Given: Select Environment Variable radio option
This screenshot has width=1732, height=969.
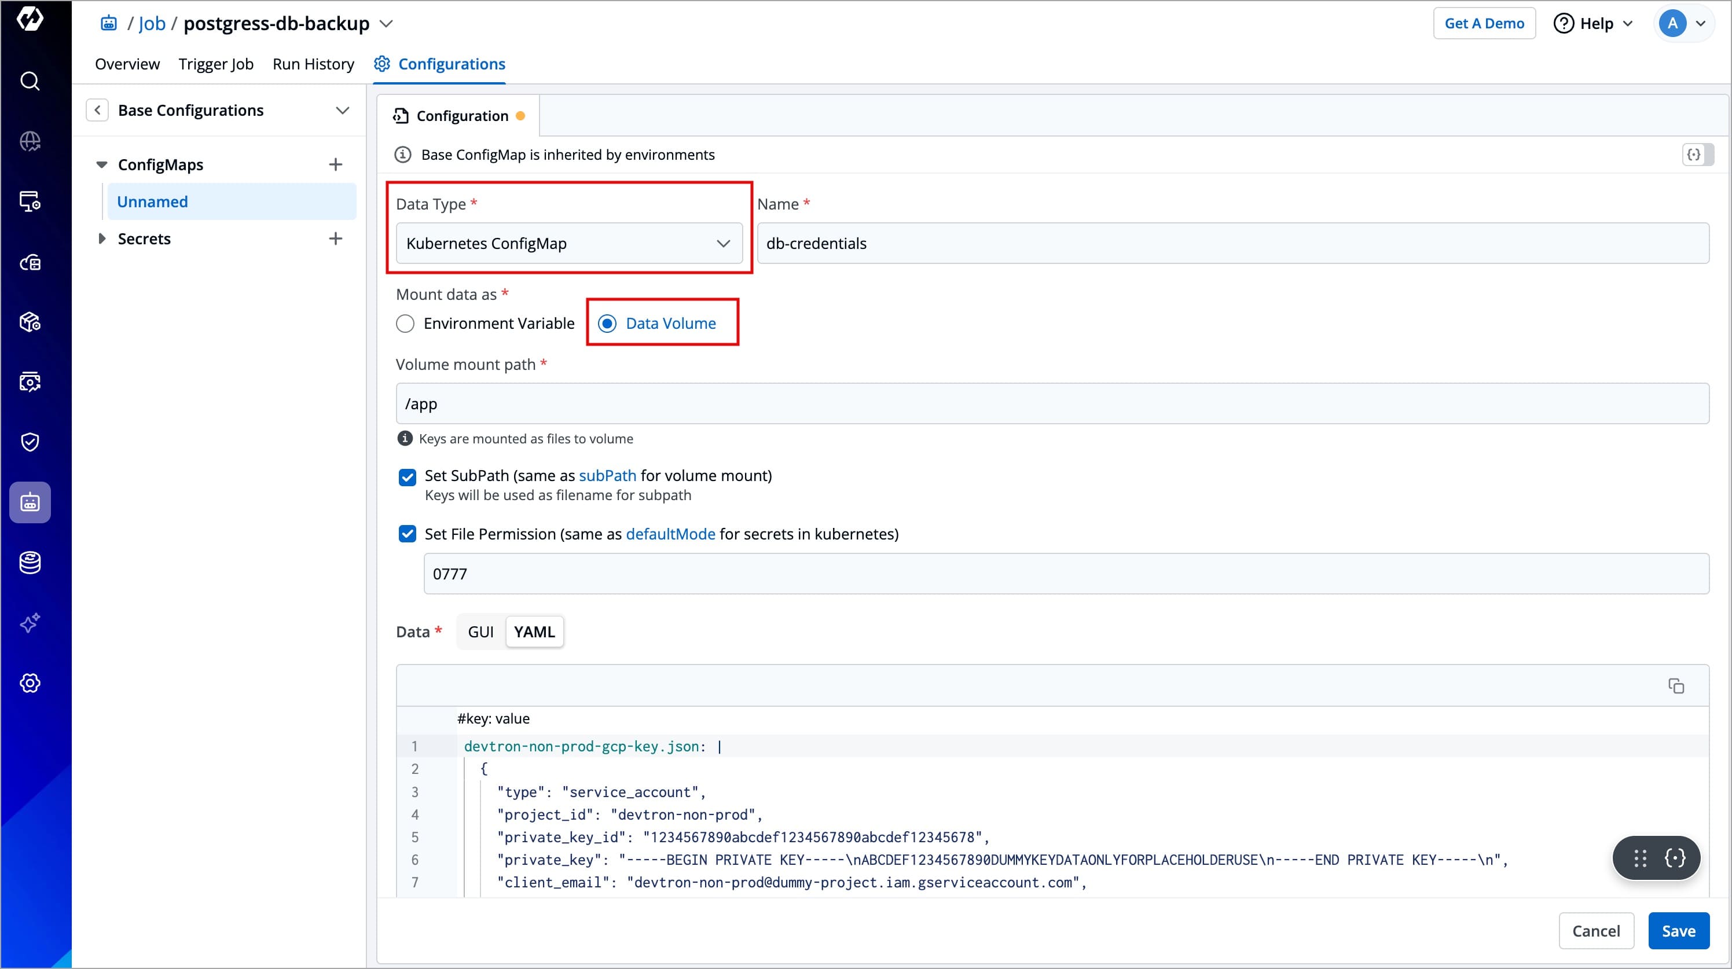Looking at the screenshot, I should click(405, 324).
